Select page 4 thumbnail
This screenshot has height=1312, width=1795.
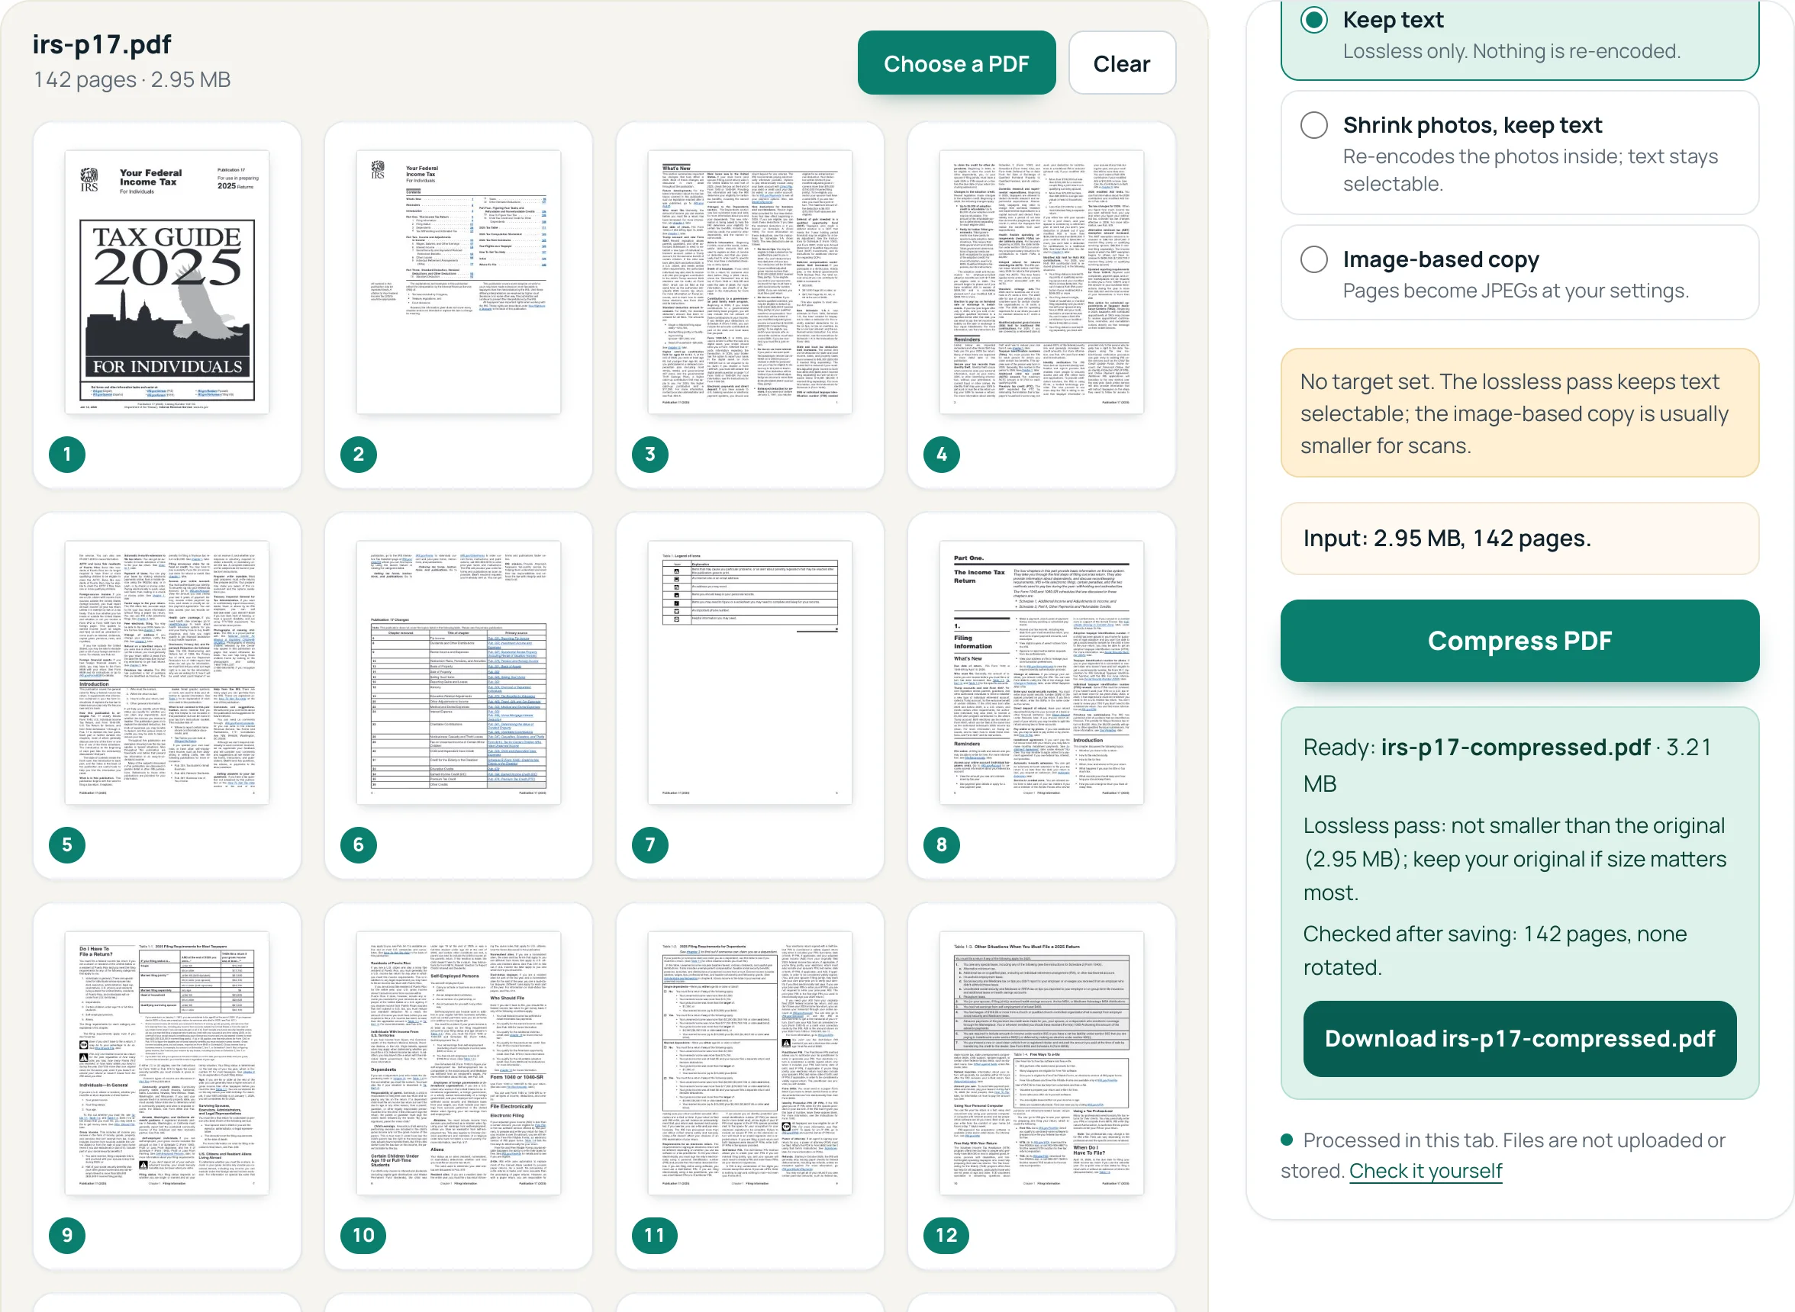(1042, 282)
